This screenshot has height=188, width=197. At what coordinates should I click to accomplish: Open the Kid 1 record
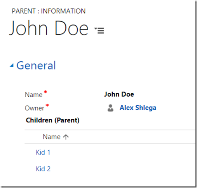[x=43, y=152]
